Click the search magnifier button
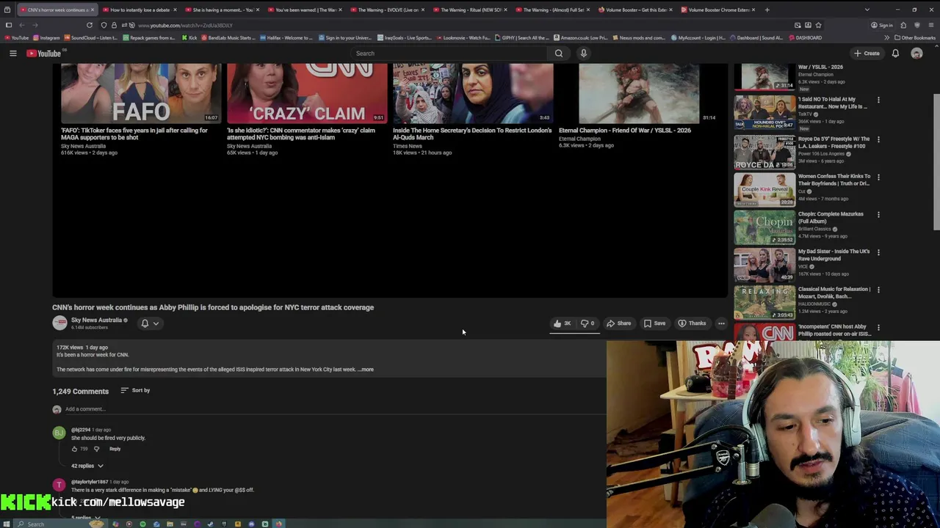This screenshot has height=528, width=940. [559, 53]
